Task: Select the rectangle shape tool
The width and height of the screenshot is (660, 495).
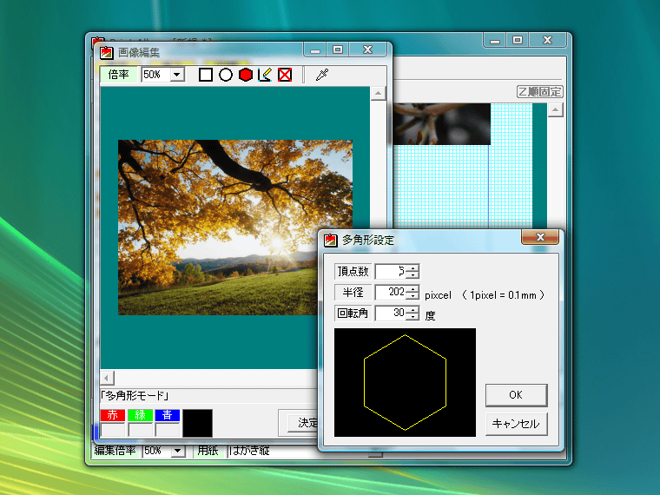Action: tap(206, 75)
